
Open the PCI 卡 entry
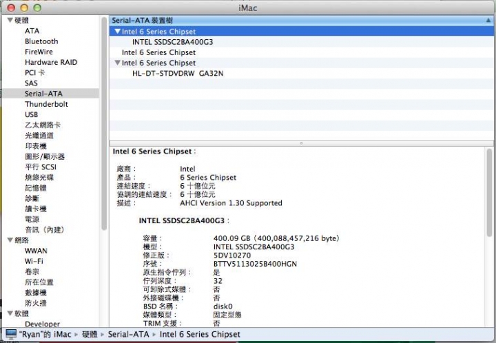[x=35, y=72]
